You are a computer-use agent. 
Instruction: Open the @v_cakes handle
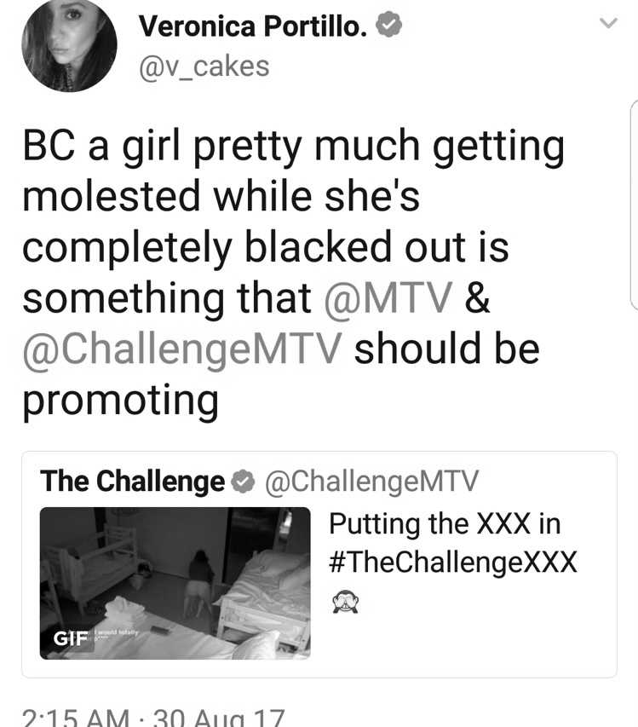coord(204,66)
